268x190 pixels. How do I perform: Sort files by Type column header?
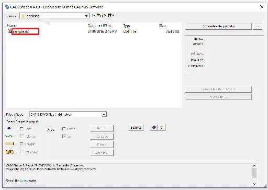tap(127, 26)
